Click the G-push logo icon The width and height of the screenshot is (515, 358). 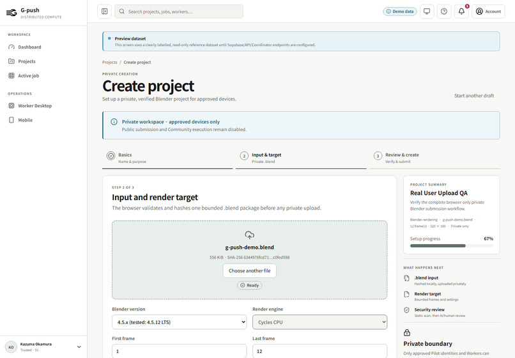pyautogui.click(x=12, y=13)
